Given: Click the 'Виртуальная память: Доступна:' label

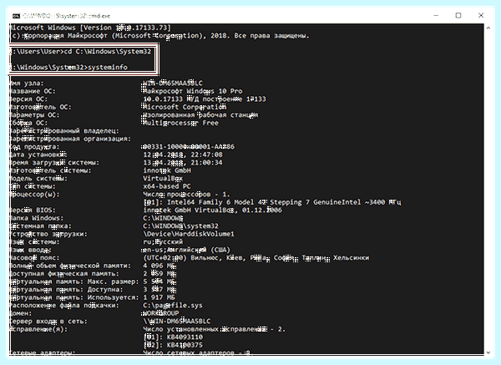Looking at the screenshot, I should tap(66, 290).
